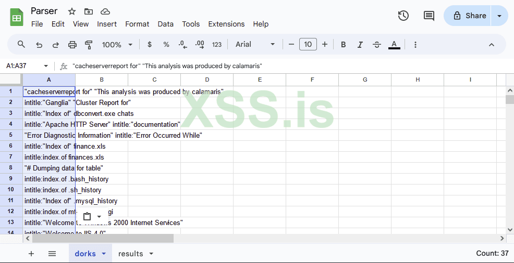Toggle bold formatting

(x=343, y=44)
